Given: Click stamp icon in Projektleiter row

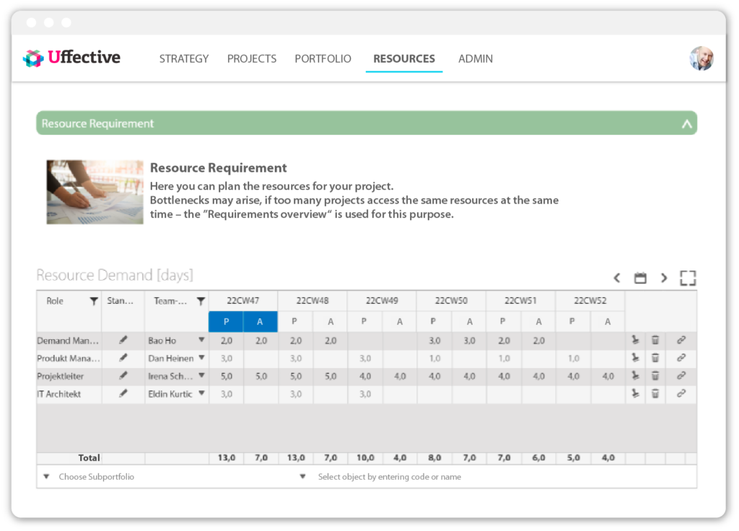Looking at the screenshot, I should (x=635, y=375).
